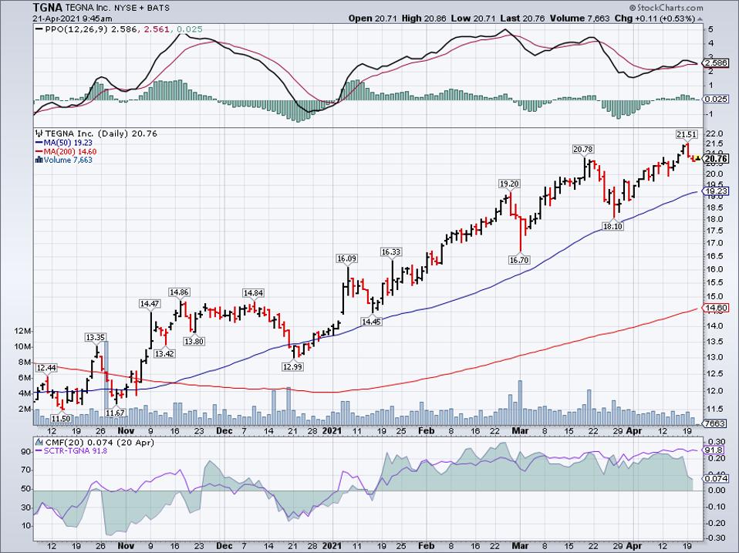
Task: Click the 16.70 price low annotation
Action: [x=519, y=260]
